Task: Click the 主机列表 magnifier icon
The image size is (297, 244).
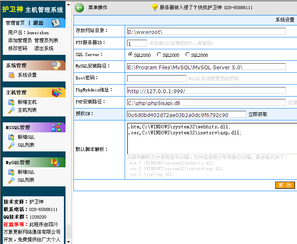Action: pyautogui.click(x=12, y=110)
